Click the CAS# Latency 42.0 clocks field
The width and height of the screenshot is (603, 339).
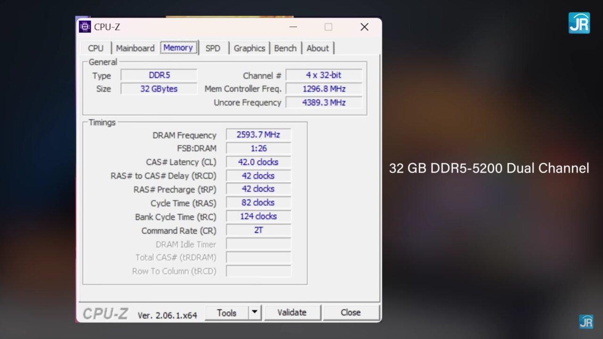pos(258,162)
